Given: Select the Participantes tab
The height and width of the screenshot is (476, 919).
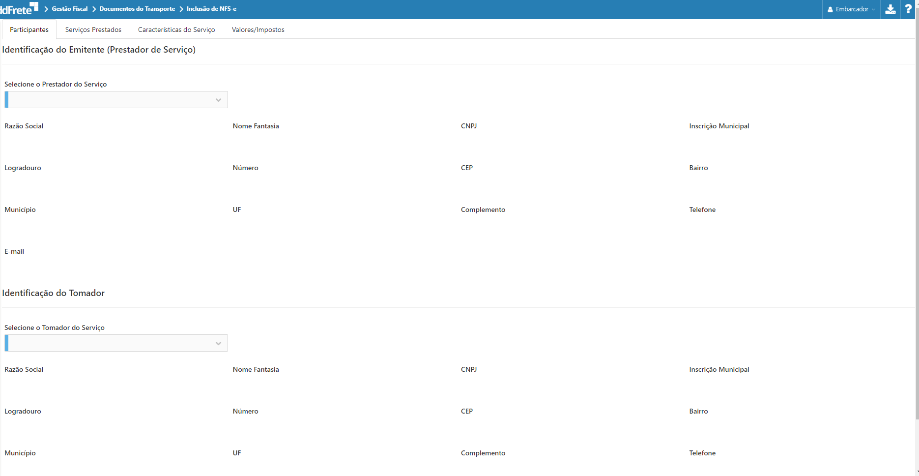Looking at the screenshot, I should (x=29, y=30).
